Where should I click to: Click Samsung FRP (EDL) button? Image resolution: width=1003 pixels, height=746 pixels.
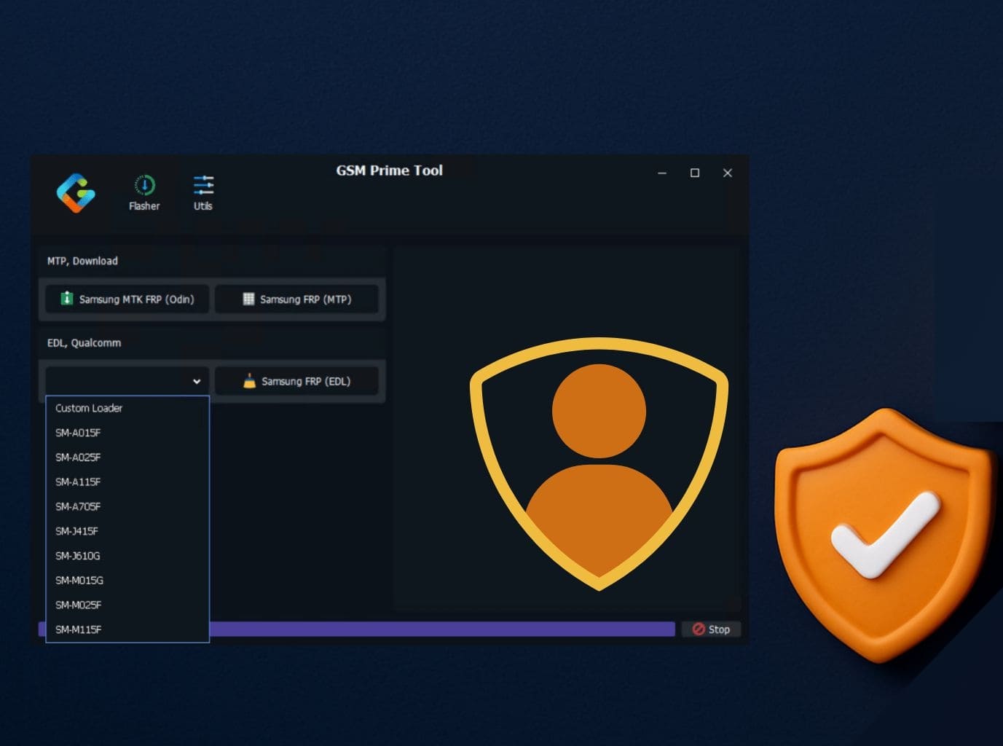[296, 381]
